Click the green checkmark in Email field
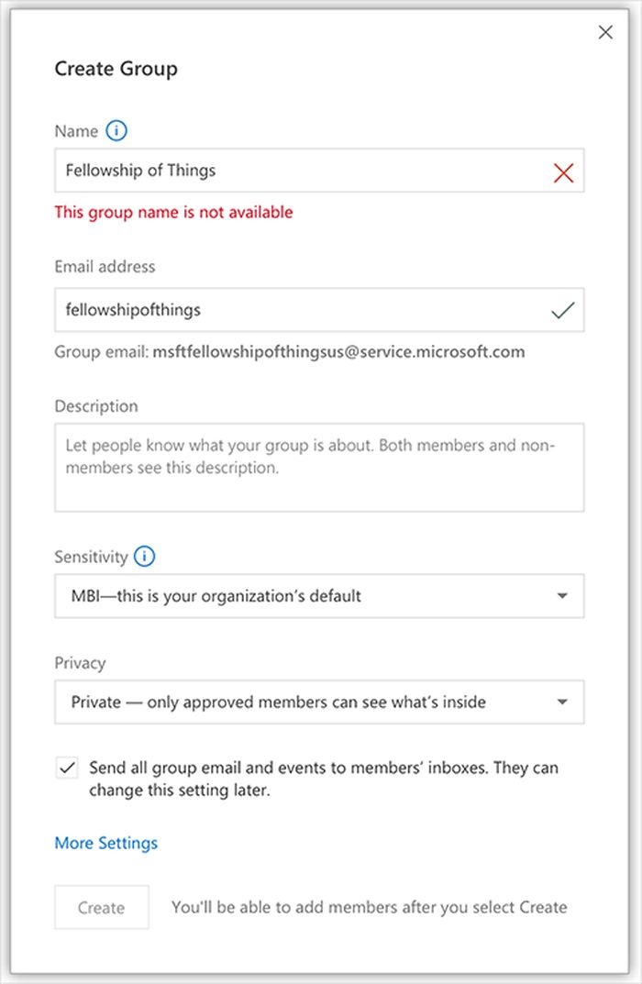Image resolution: width=642 pixels, height=984 pixels. (x=563, y=311)
